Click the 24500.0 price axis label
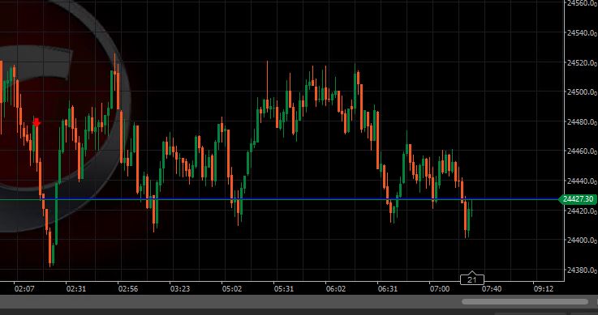 [582, 92]
